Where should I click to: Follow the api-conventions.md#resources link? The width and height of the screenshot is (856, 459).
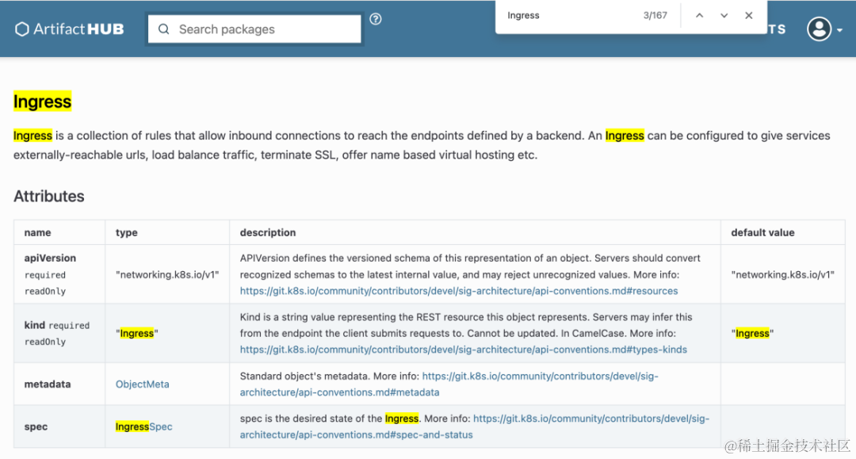pyautogui.click(x=459, y=291)
